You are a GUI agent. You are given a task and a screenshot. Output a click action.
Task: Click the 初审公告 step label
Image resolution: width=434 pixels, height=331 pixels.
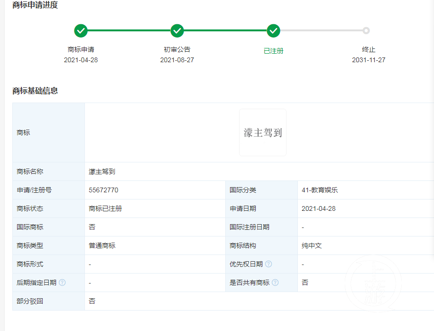point(177,49)
